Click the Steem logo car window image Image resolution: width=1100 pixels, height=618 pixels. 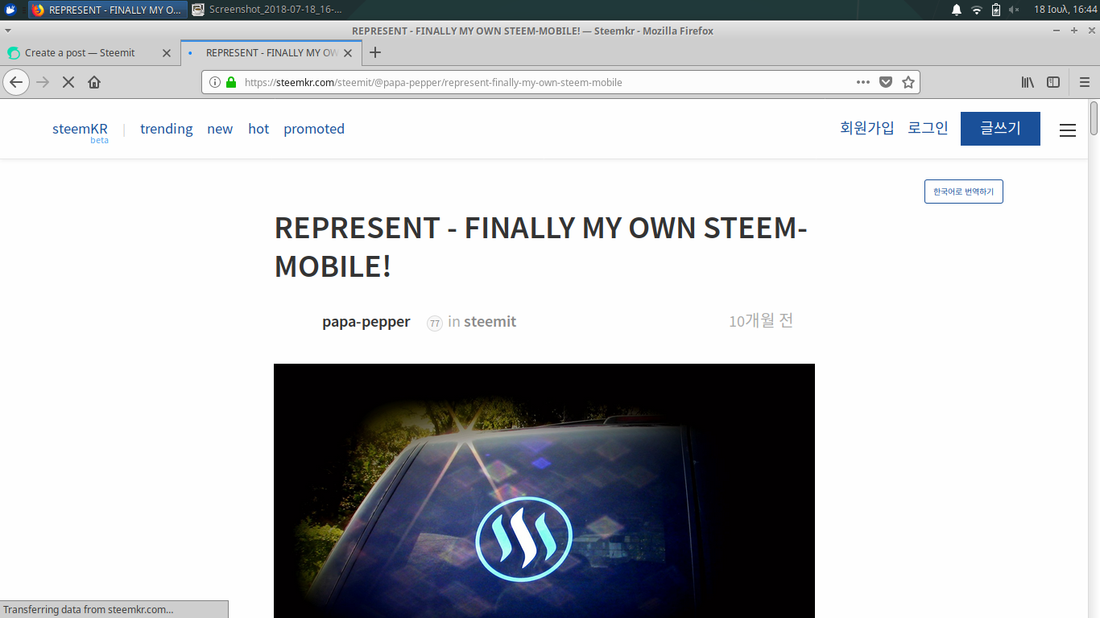544,491
